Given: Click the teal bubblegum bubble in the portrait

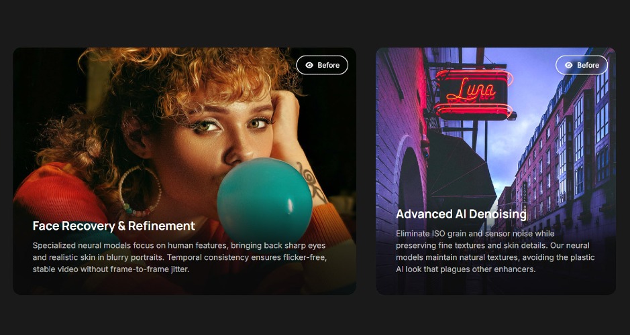Looking at the screenshot, I should pos(264,200).
